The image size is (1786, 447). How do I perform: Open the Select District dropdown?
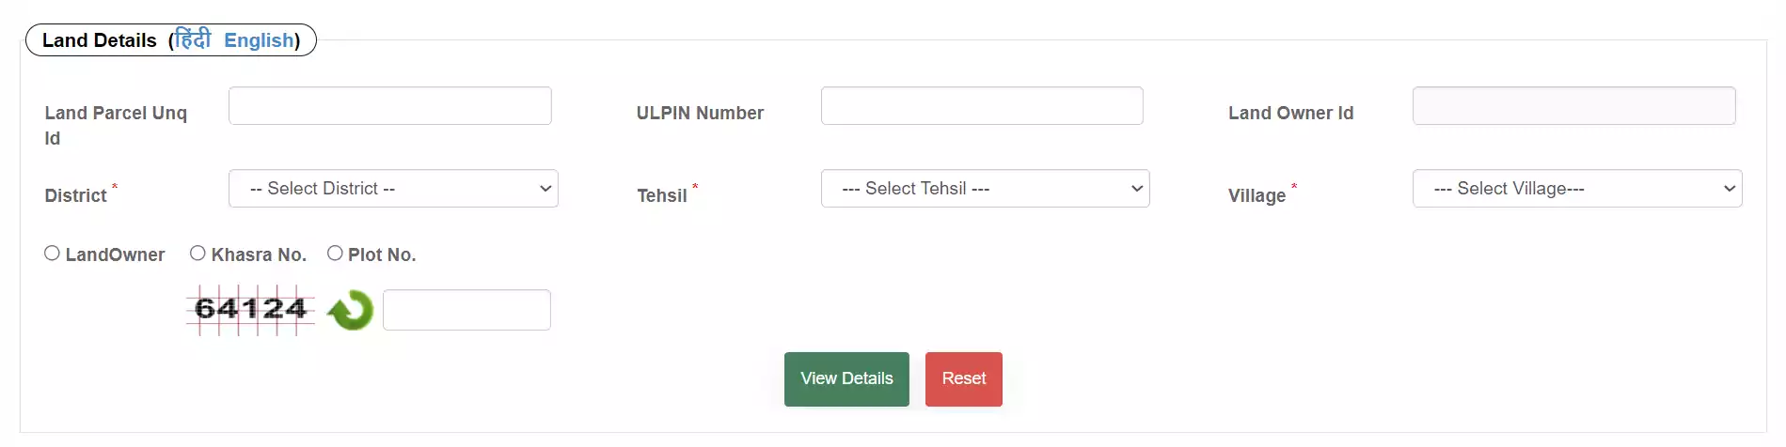pos(393,189)
